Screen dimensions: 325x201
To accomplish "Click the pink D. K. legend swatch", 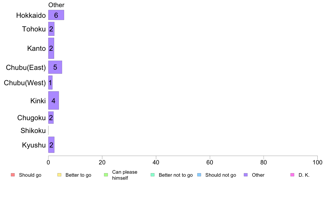I will pos(292,175).
